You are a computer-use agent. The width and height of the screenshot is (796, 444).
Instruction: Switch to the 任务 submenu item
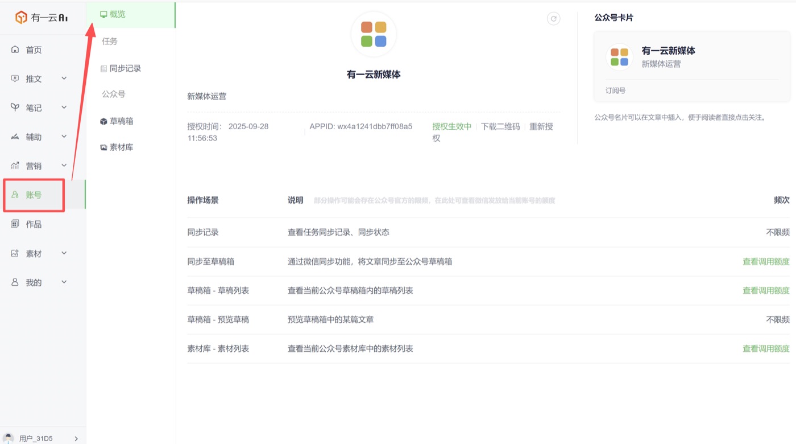[x=110, y=42]
